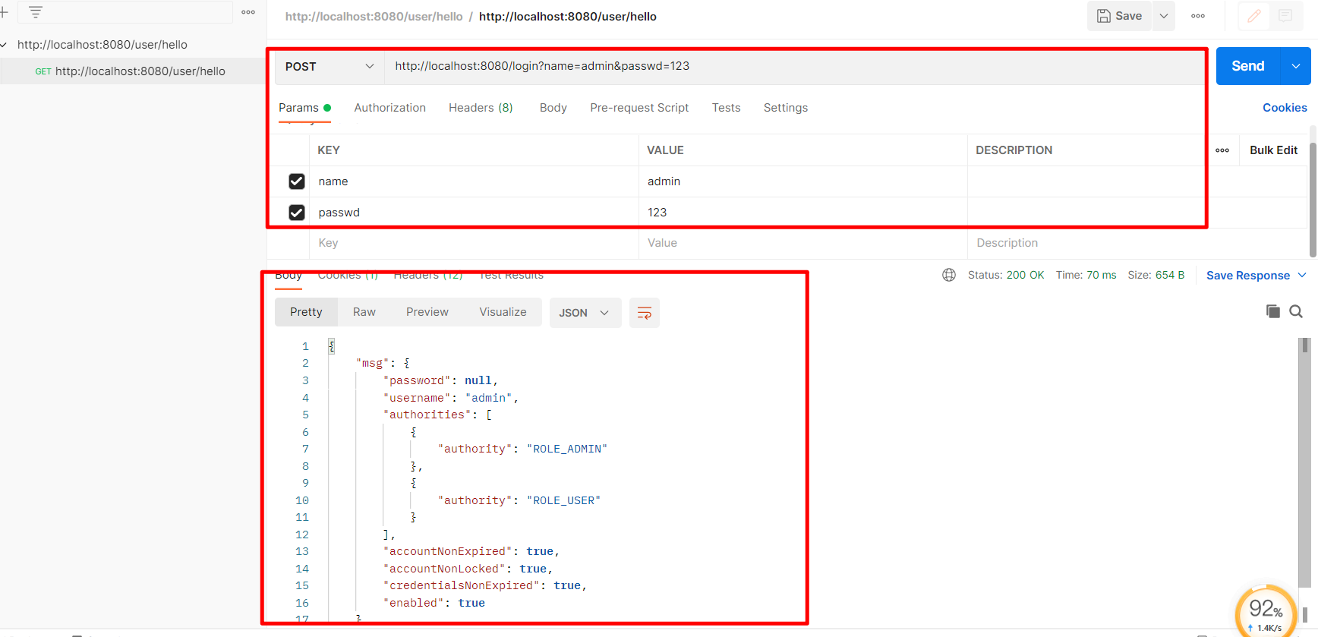
Task: Click Status: 200 OK text
Action: pyautogui.click(x=1006, y=275)
